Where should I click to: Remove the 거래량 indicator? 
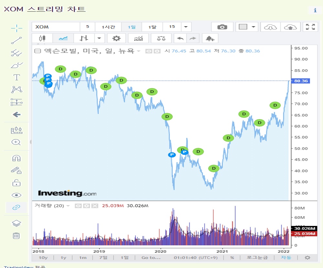(x=95, y=206)
